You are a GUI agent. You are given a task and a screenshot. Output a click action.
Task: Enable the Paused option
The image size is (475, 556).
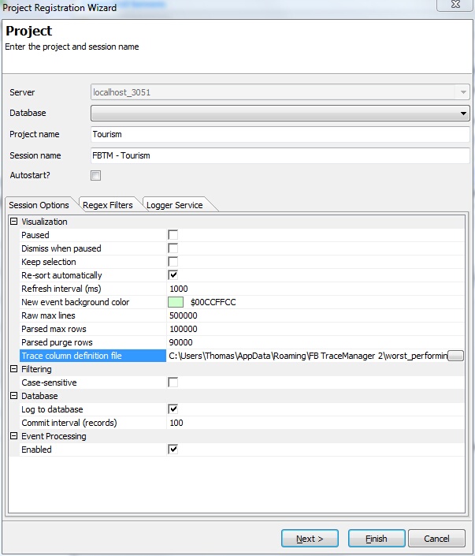click(x=173, y=235)
